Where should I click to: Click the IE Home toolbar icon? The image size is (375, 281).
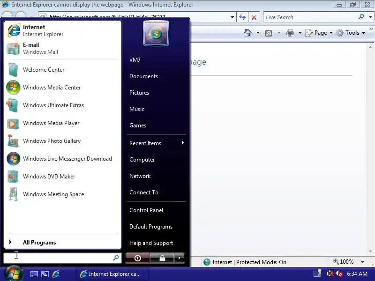coord(248,33)
